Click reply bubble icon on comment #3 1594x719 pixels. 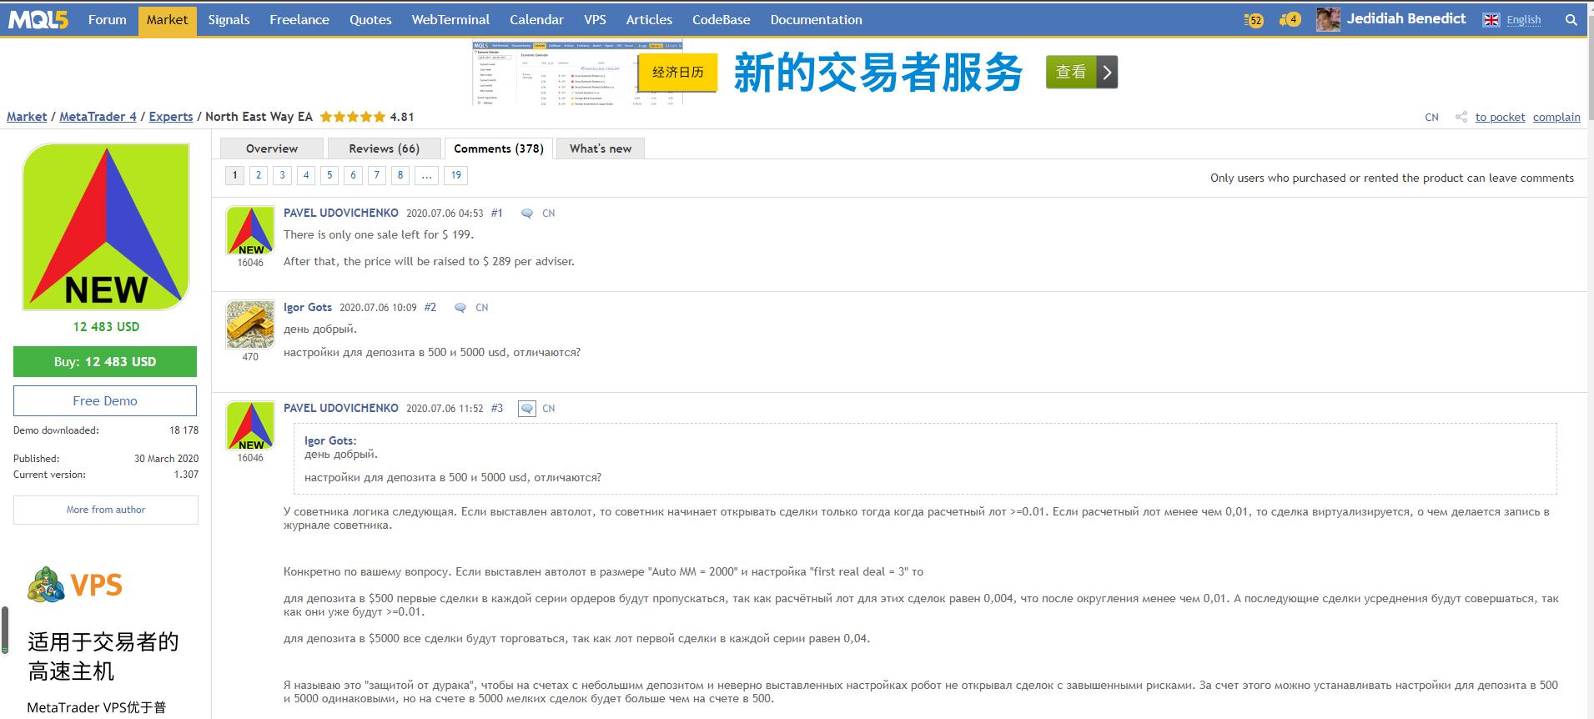click(x=527, y=409)
